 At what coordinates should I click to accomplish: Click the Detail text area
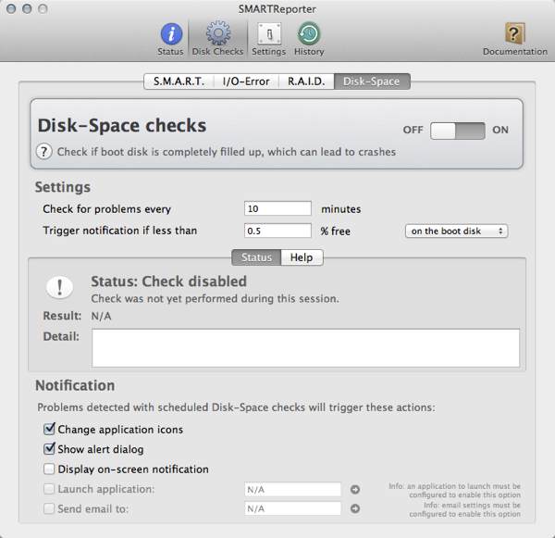click(306, 348)
